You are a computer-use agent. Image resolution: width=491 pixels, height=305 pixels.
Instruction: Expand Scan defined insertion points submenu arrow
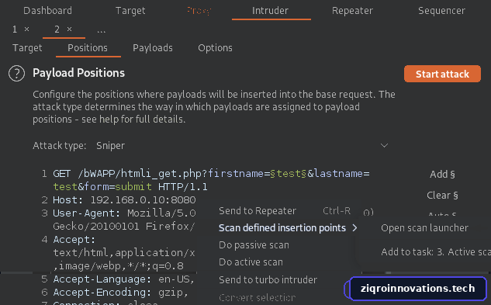pos(354,228)
